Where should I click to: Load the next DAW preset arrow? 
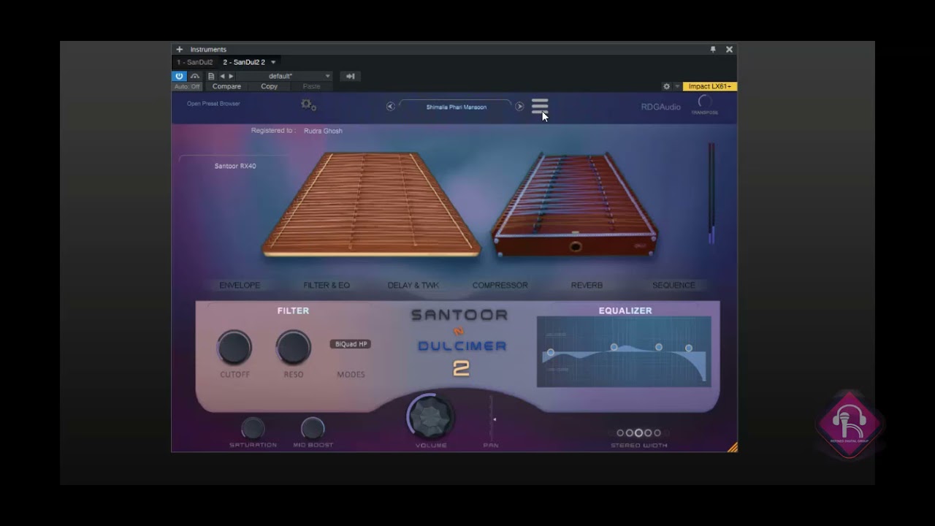click(x=231, y=76)
